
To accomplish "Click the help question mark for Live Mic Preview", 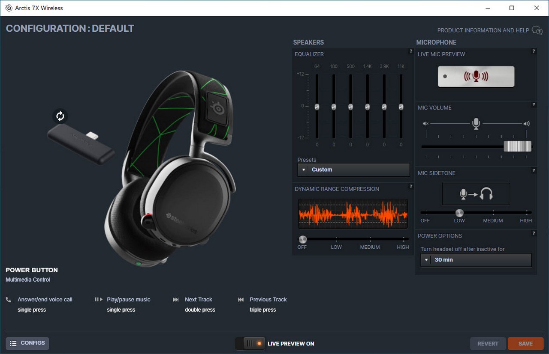I will [x=534, y=51].
